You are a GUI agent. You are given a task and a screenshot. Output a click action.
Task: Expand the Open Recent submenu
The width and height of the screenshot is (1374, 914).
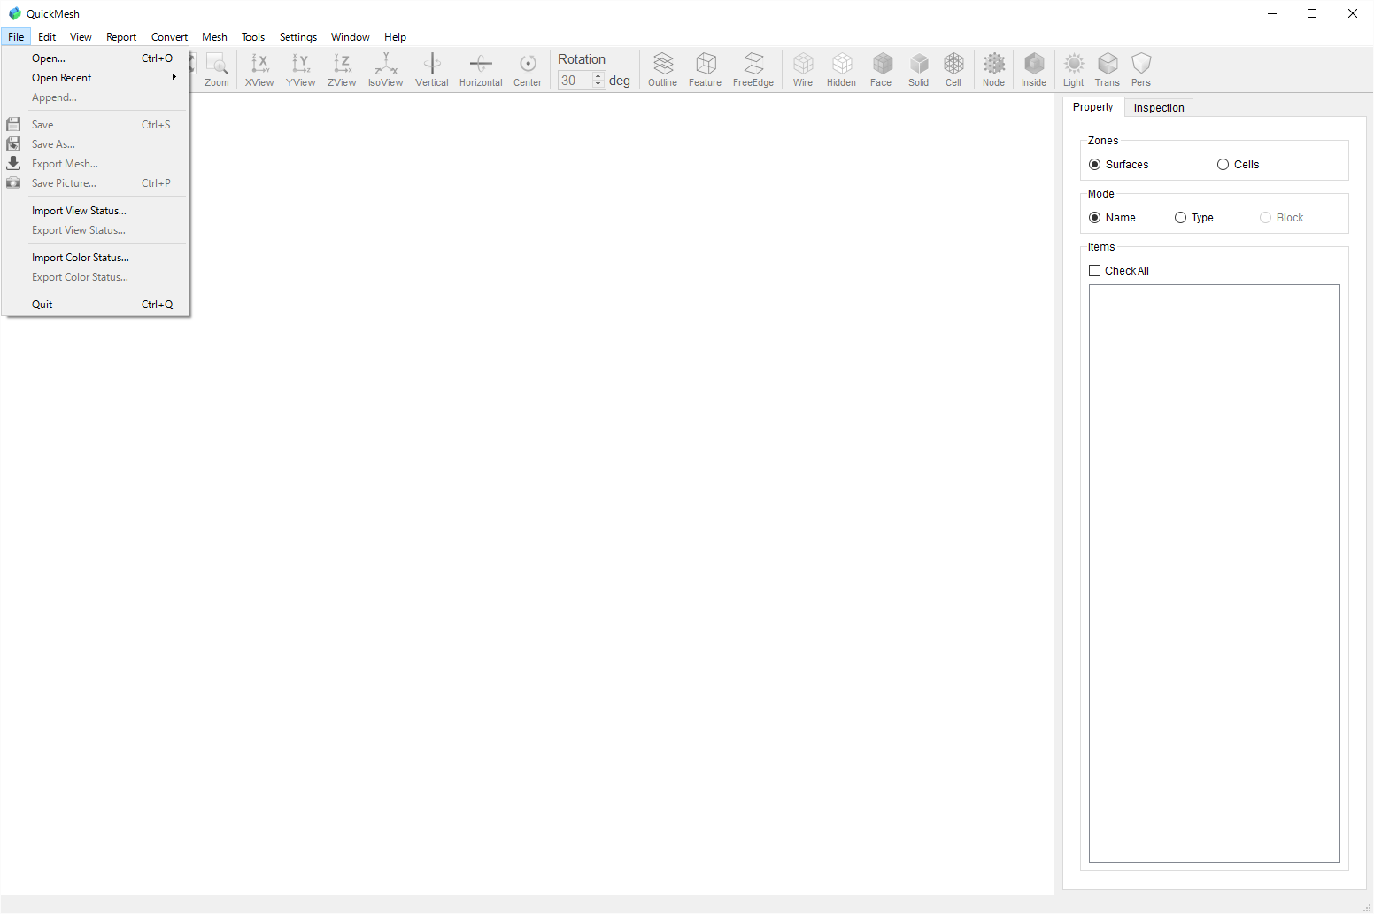click(96, 78)
